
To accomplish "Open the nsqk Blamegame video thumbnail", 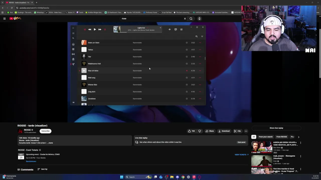I will pos(262,160).
